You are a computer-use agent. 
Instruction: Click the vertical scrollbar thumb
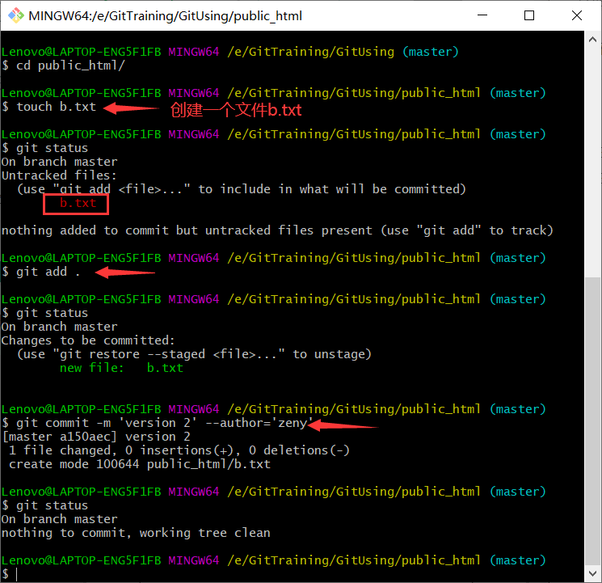592,421
